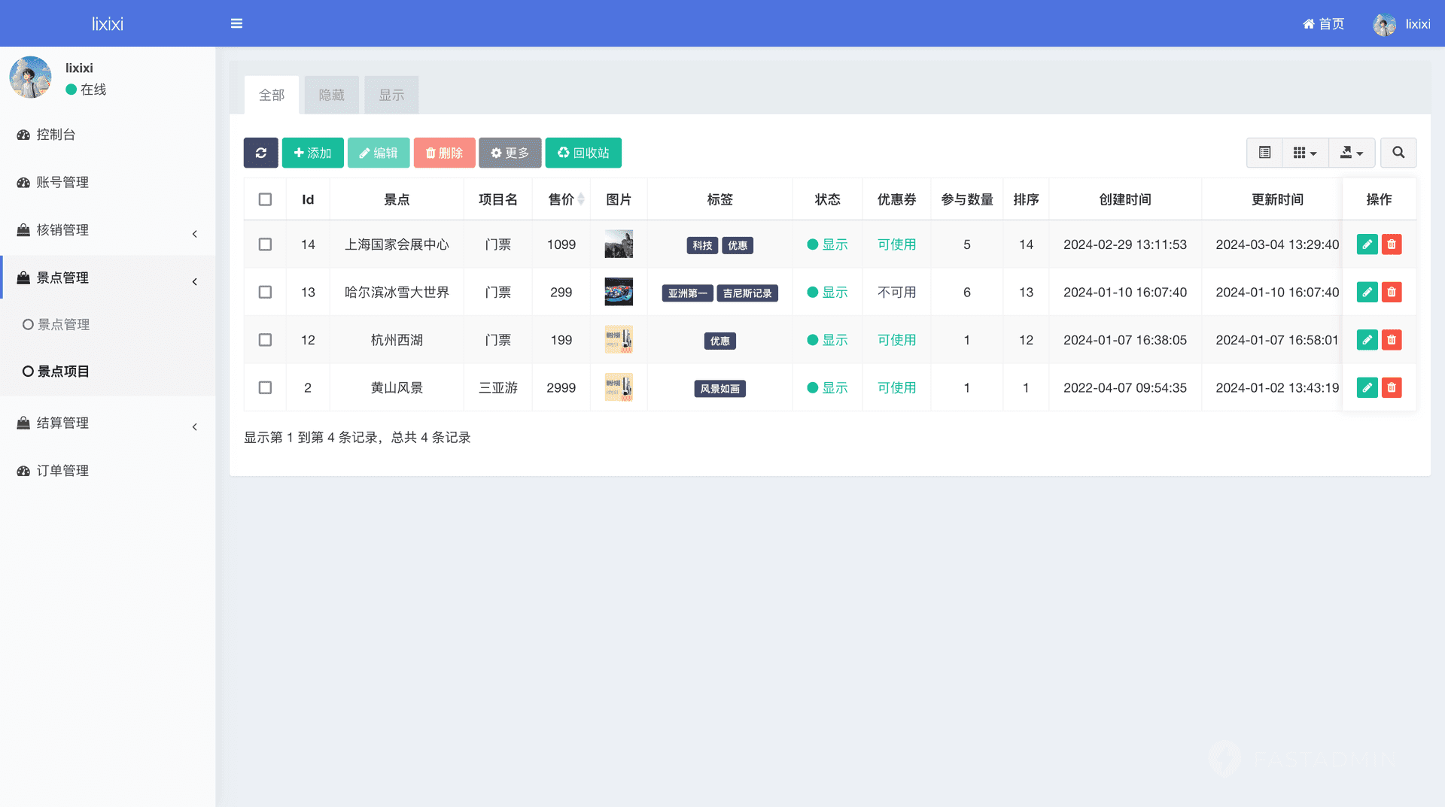Toggle table list view icon
Image resolution: width=1445 pixels, height=807 pixels.
coord(1264,153)
